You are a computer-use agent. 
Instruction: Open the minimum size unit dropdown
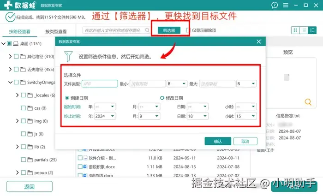pyautogui.click(x=177, y=84)
